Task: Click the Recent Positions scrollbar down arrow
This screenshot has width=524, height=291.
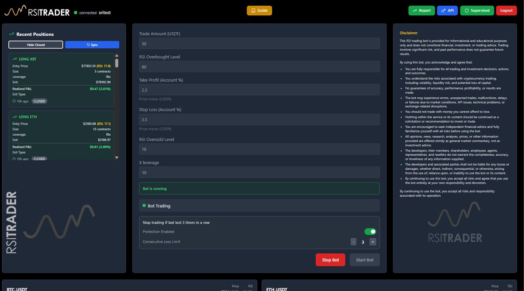Action: (x=117, y=157)
